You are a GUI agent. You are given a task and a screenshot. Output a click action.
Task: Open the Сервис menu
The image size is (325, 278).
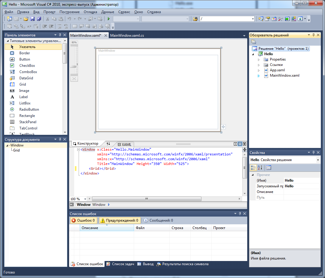124,12
